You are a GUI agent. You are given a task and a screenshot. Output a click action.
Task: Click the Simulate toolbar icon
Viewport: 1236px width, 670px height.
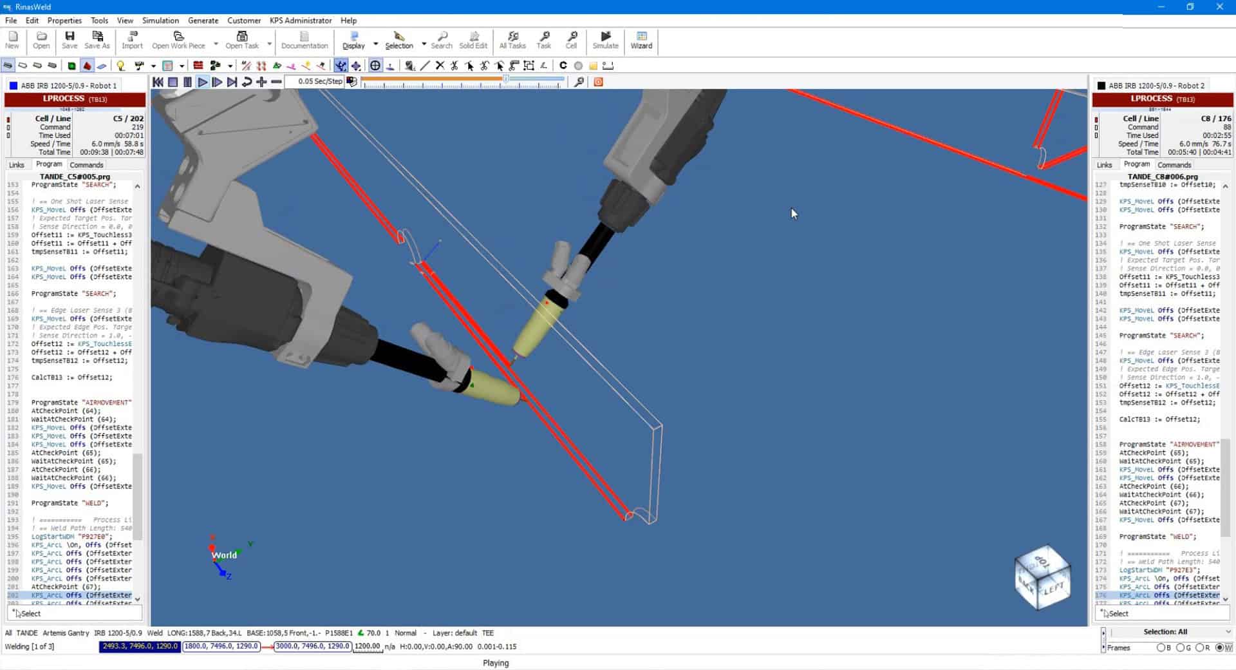tap(605, 41)
